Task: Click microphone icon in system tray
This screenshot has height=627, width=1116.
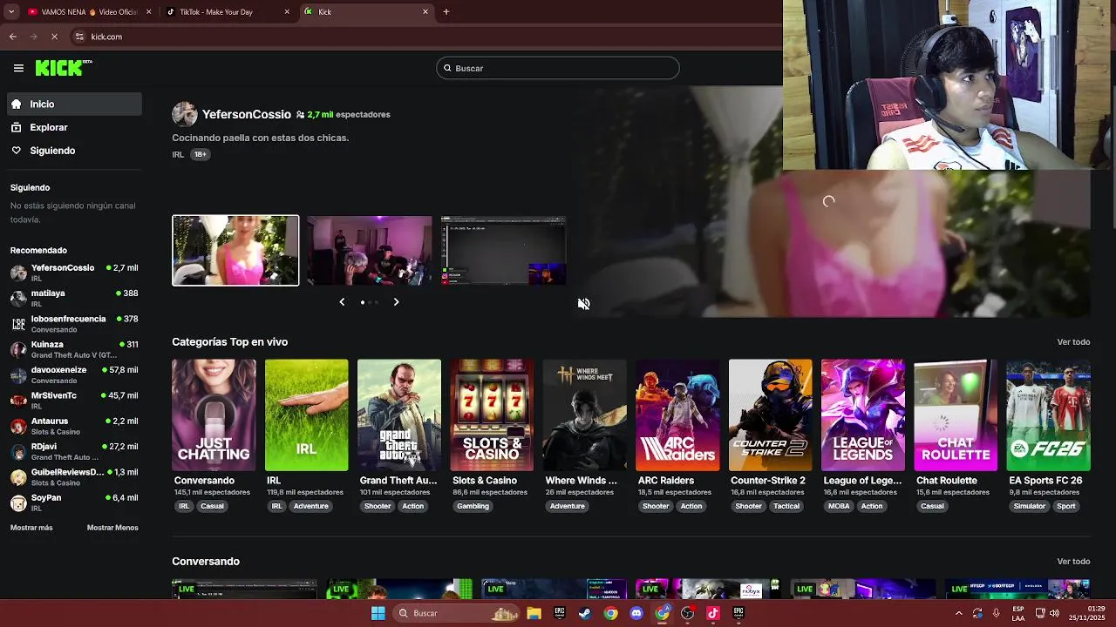Action: tap(996, 613)
